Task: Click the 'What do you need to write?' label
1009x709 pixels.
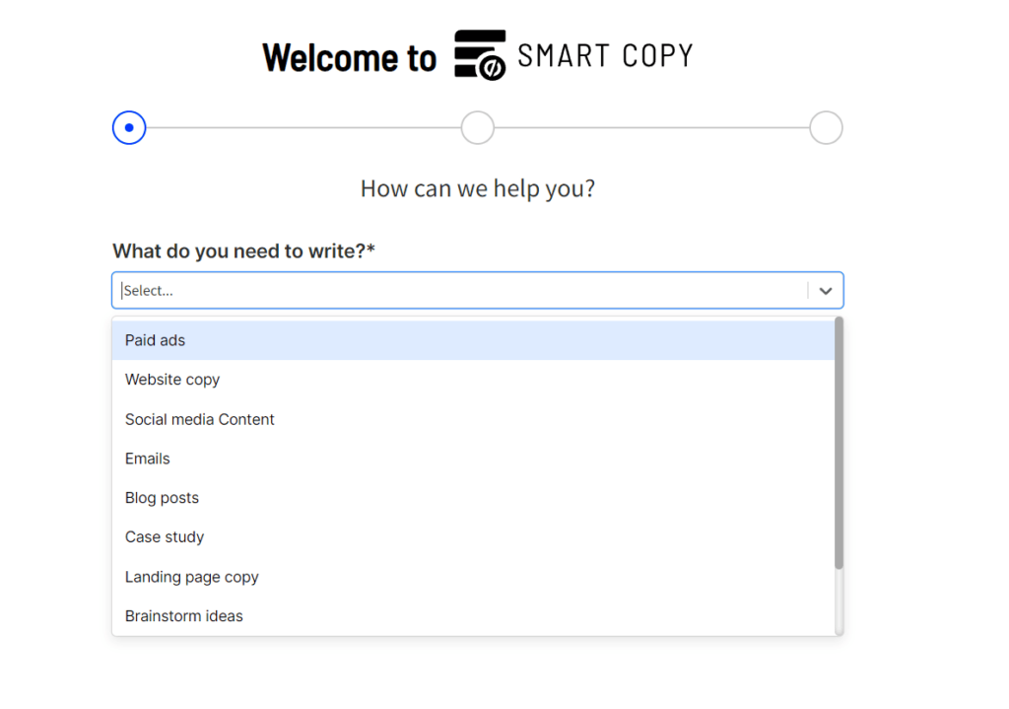Action: [x=243, y=250]
